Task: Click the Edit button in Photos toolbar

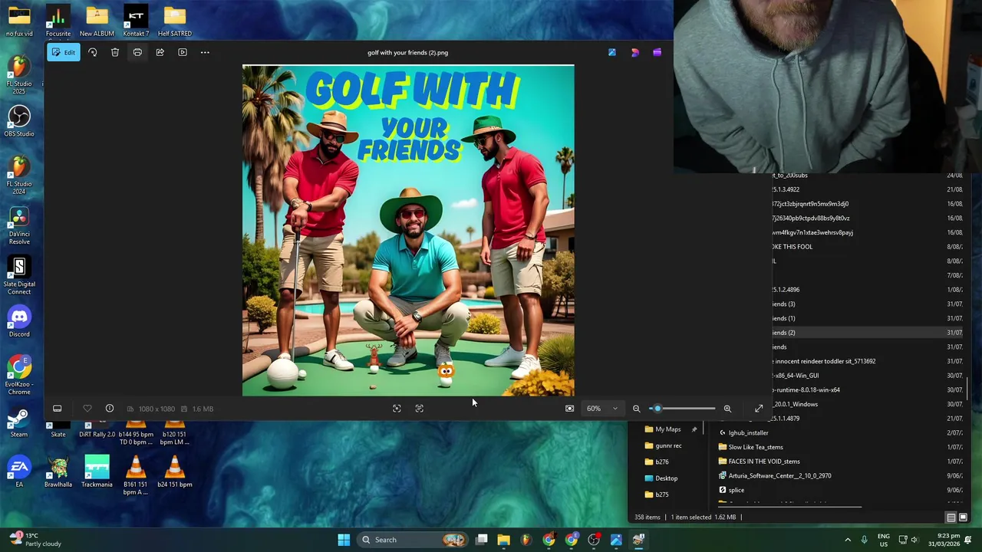Action: click(63, 52)
